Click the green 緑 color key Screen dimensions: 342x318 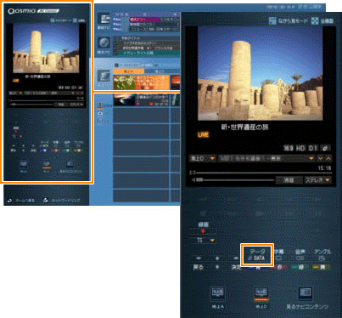click(300, 267)
